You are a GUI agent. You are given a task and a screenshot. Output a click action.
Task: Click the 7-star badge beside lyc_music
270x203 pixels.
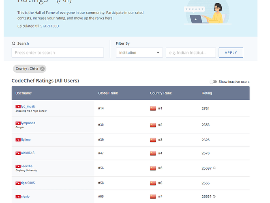click(18, 107)
